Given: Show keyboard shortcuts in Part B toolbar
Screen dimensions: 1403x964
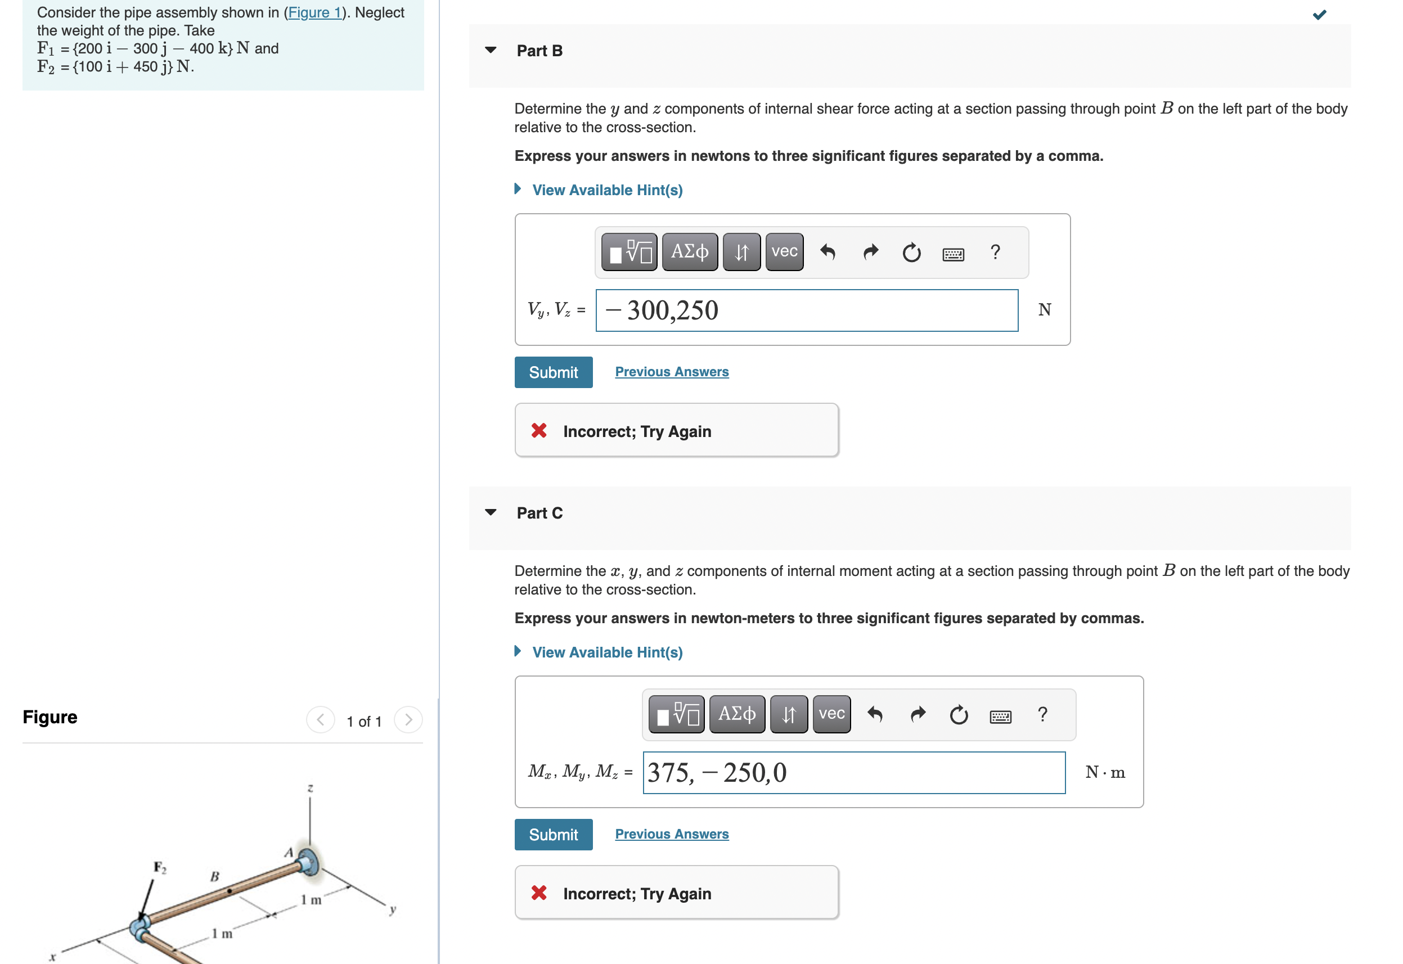Looking at the screenshot, I should point(954,254).
